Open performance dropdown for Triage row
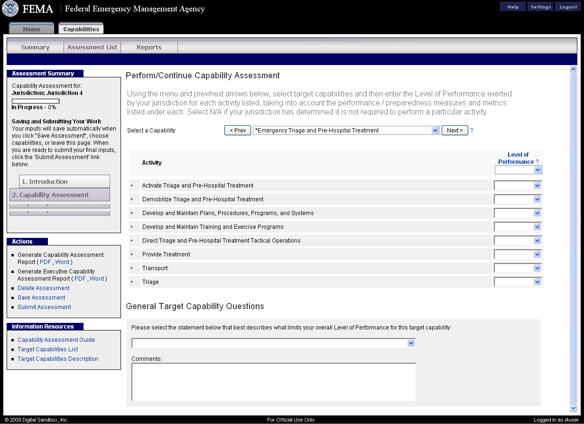Screen dimensions: 584x424 point(518,282)
